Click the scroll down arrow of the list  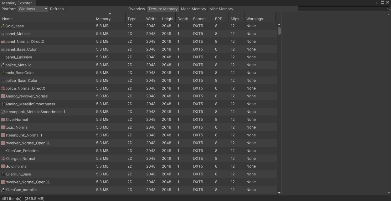(x=279, y=193)
